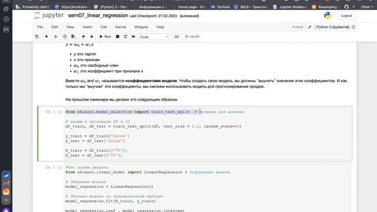Viewport: 377px width, 212px height.
Task: Open the command palette keyboard icon
Action: 177,37
